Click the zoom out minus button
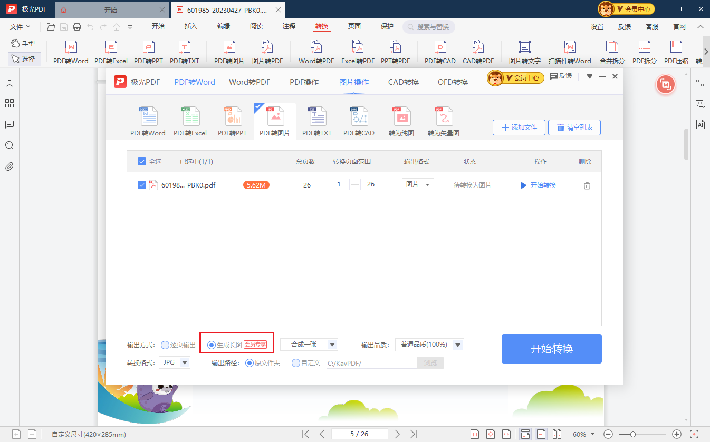This screenshot has height=442, width=710. pos(608,434)
